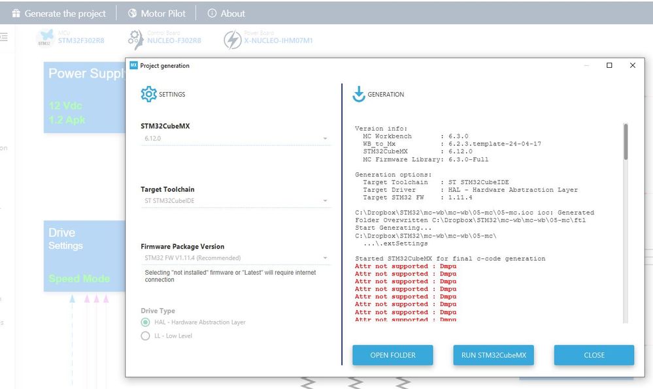Viewport: 653px width, 389px height.
Task: Click the '1.2 Apk' value in Power Supply block
Action: (x=67, y=120)
